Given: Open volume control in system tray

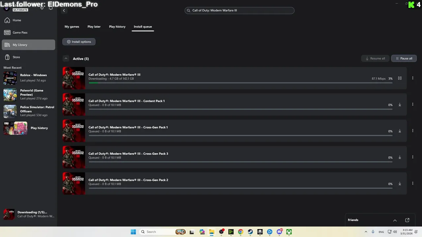Looking at the screenshot, I should point(395,232).
